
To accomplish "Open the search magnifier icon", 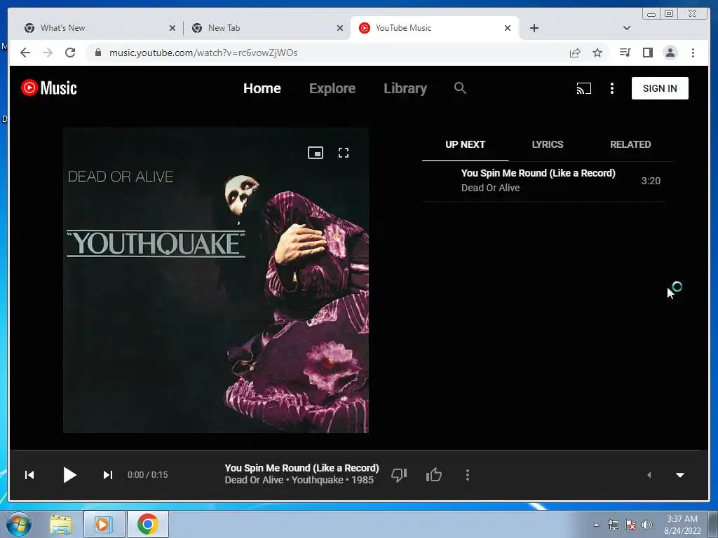I will pyautogui.click(x=460, y=88).
